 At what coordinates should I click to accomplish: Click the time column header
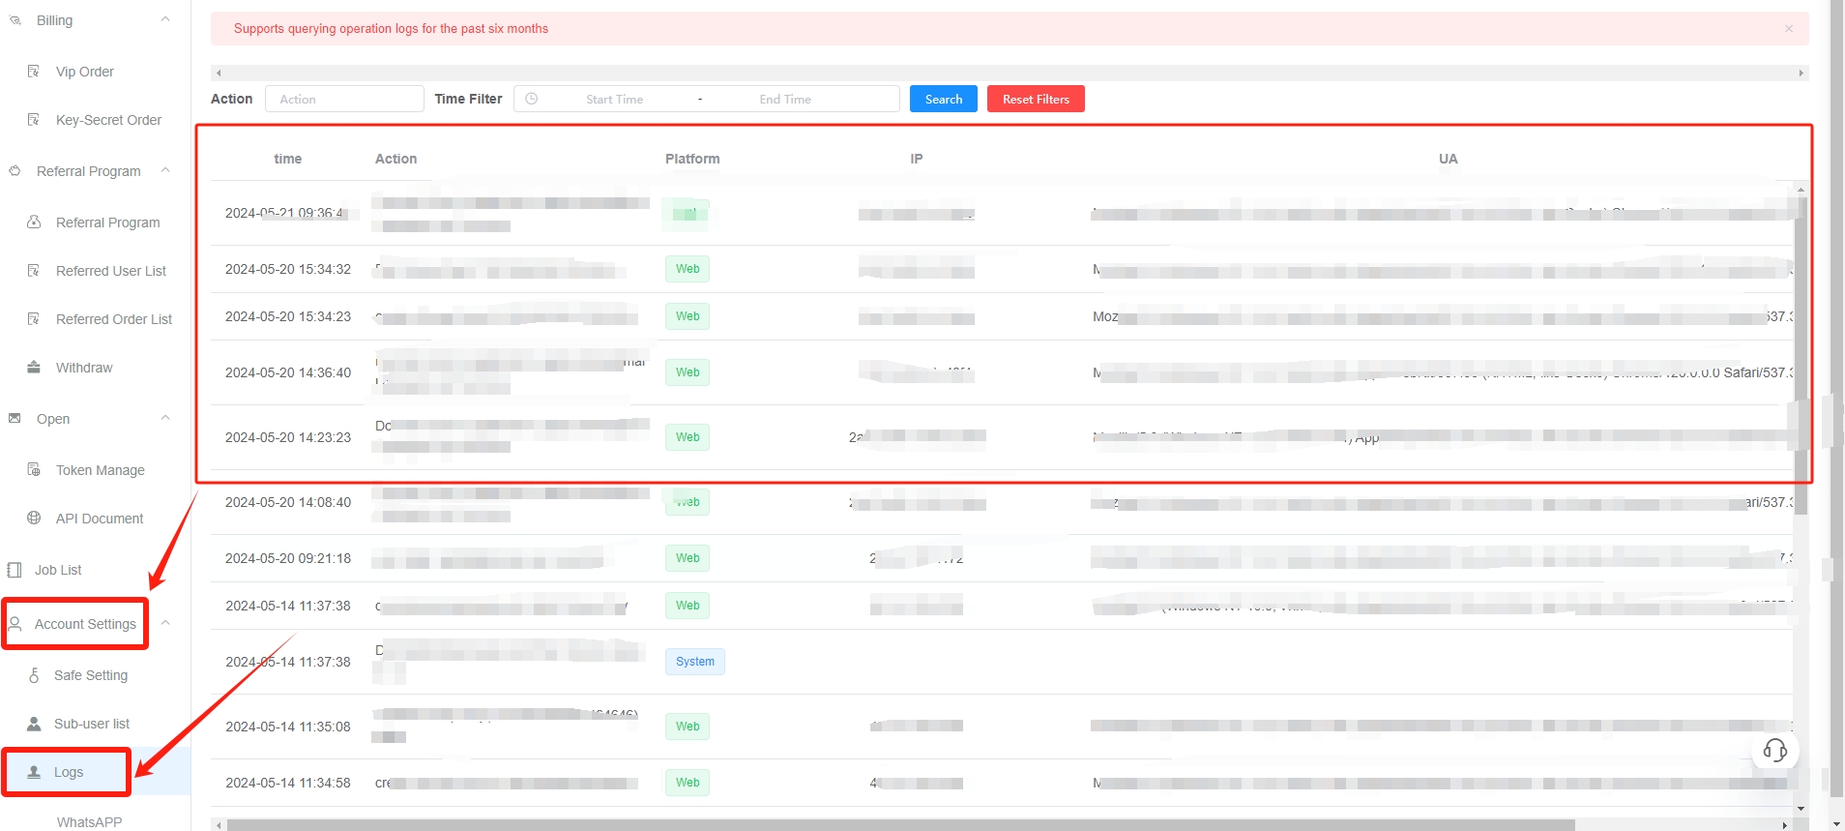point(288,159)
